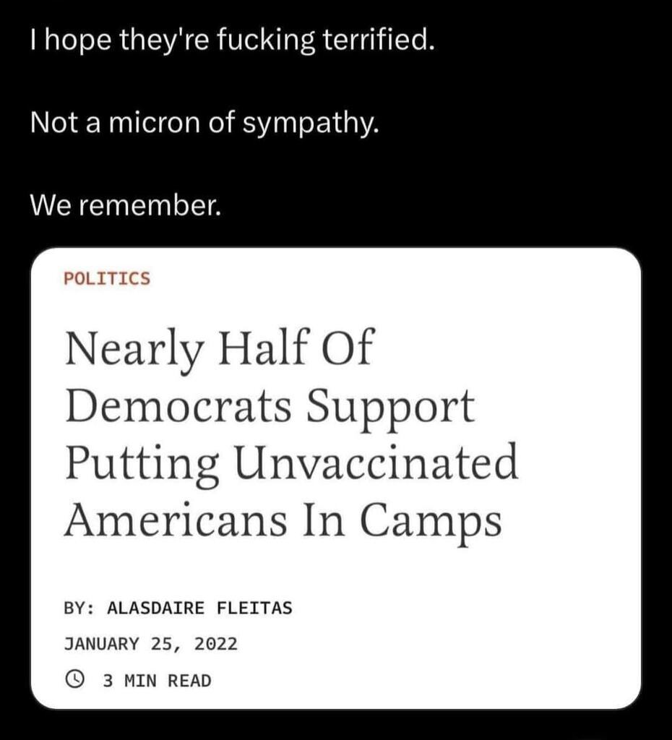Click the post line starting "I hope"
The width and height of the screenshot is (672, 740).
click(233, 45)
